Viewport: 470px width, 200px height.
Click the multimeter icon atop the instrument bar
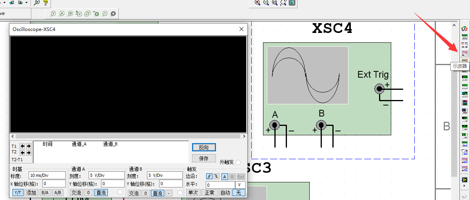[x=465, y=29]
